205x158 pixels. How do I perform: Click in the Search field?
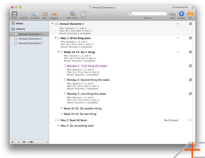pyautogui.click(x=148, y=13)
